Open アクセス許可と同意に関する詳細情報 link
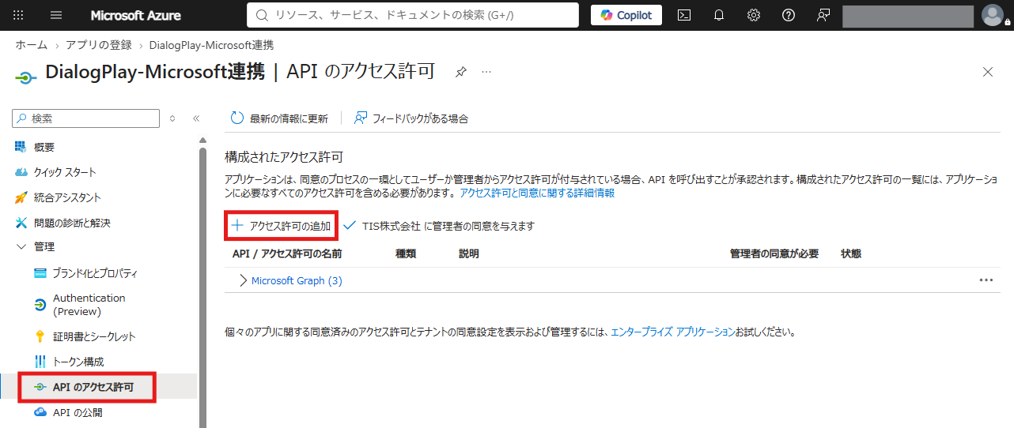The width and height of the screenshot is (1014, 428). click(537, 193)
